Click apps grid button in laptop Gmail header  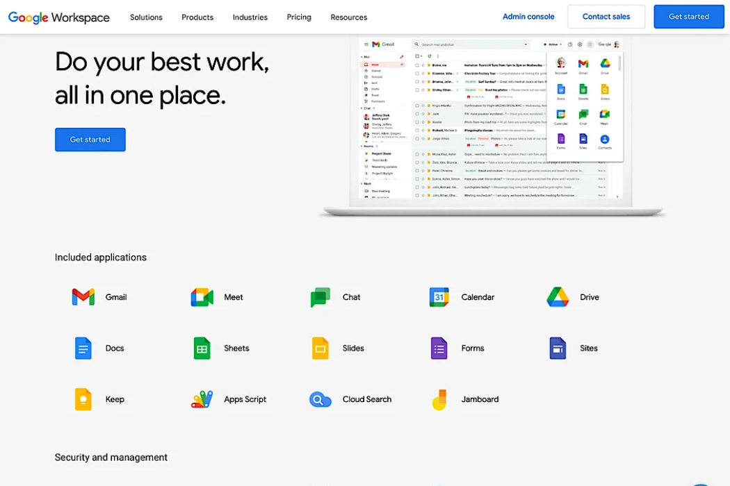[x=590, y=44]
